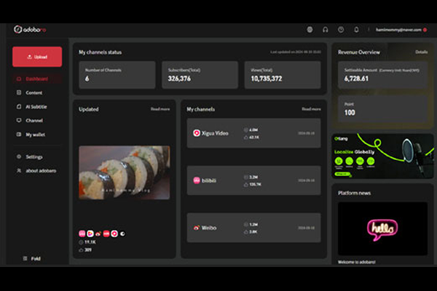Click the Localize Globally banner
The image size is (437, 291).
[x=382, y=156]
